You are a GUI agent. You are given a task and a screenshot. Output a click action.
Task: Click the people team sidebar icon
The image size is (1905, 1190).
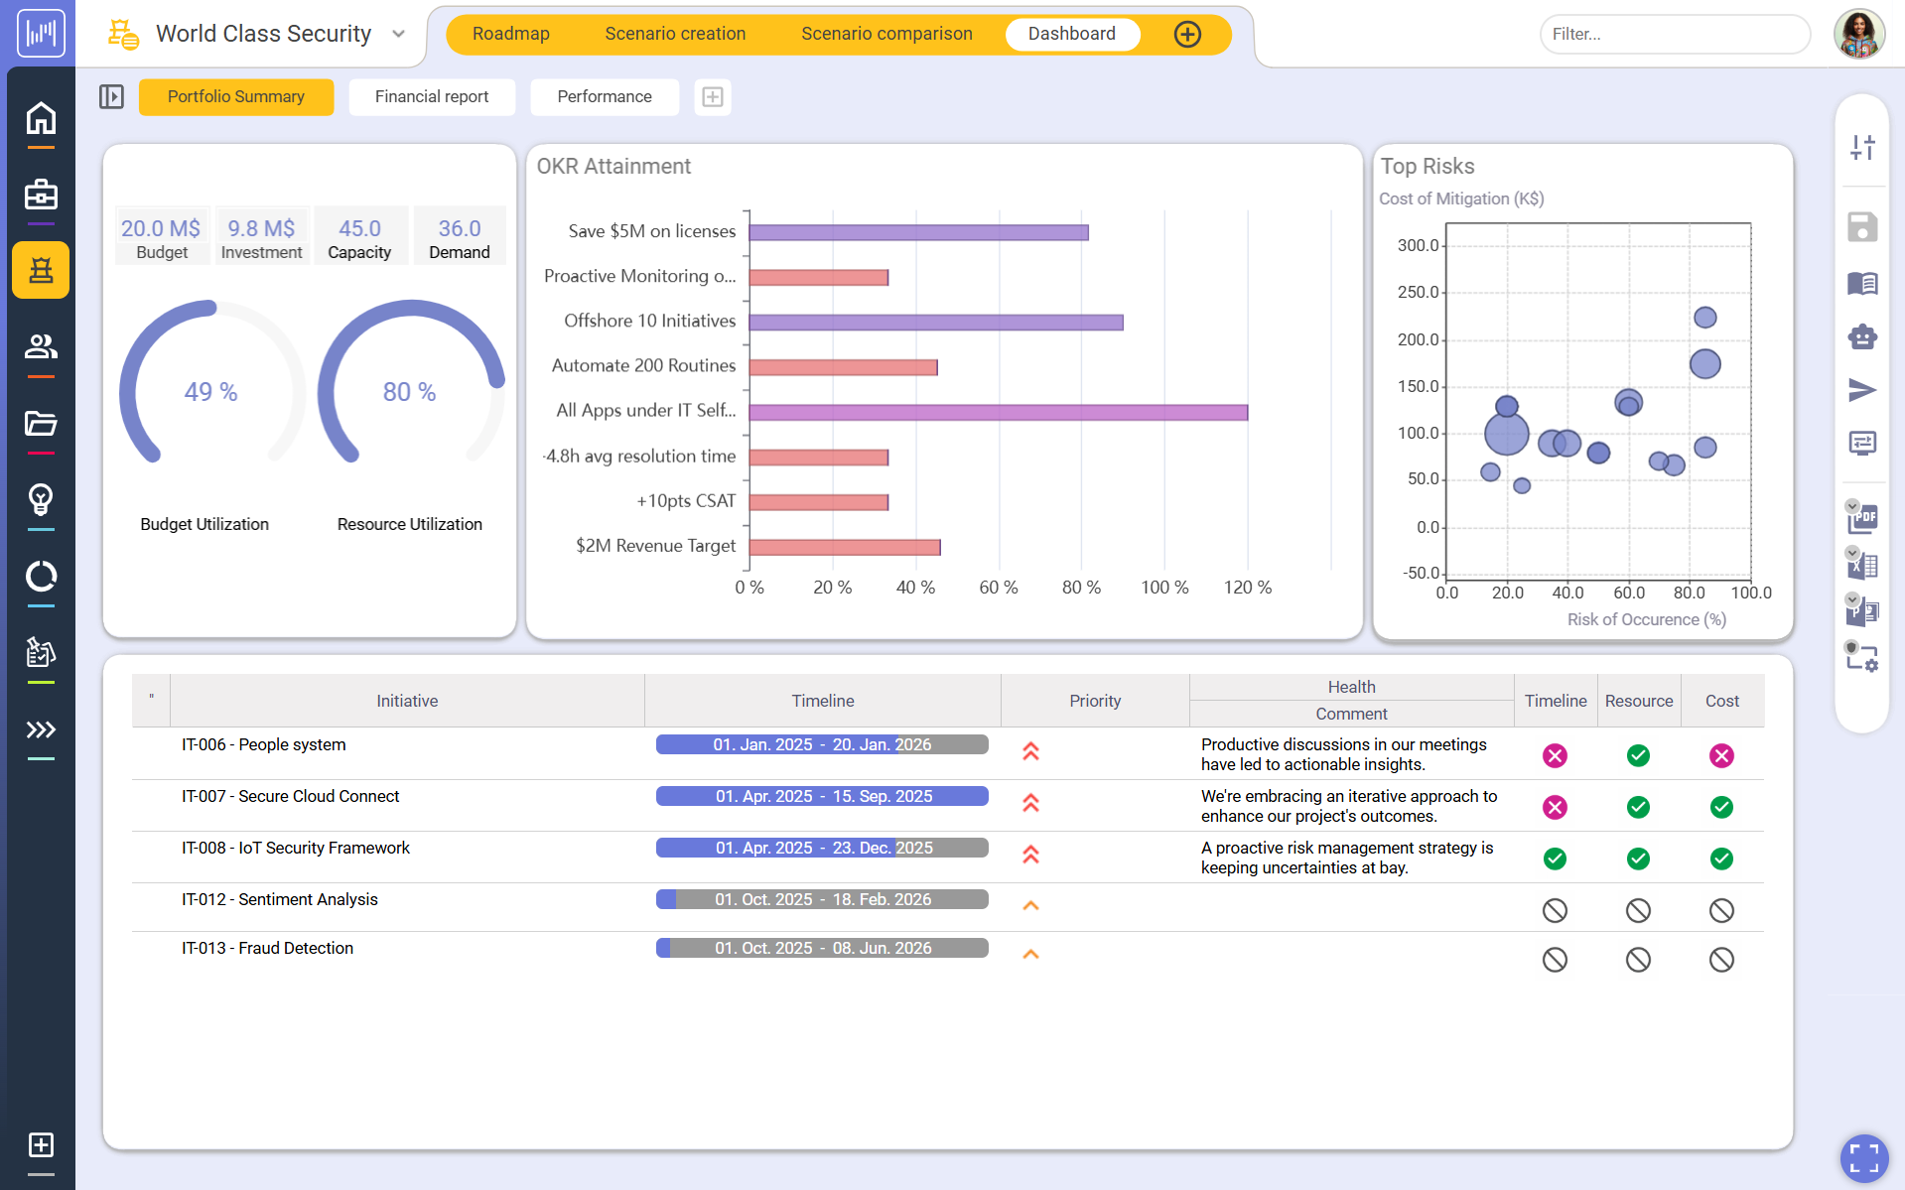(x=41, y=346)
